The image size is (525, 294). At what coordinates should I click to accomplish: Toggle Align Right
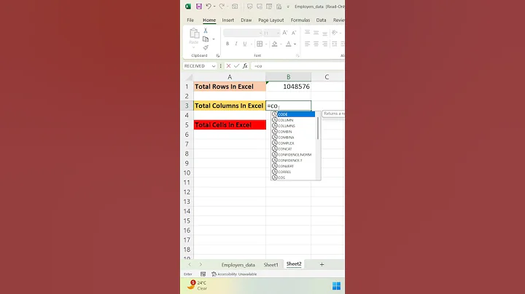tap(324, 44)
